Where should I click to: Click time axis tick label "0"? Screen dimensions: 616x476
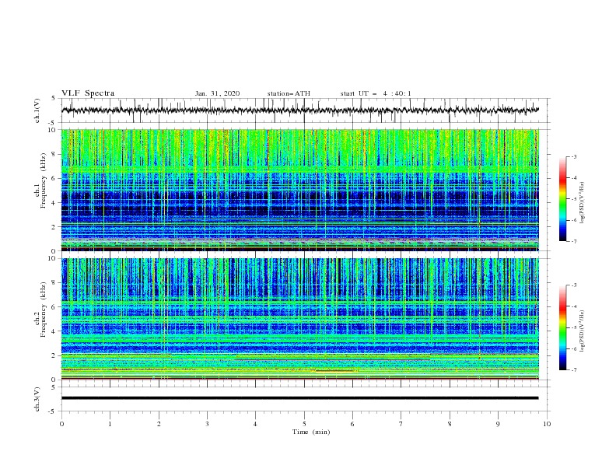(61, 424)
